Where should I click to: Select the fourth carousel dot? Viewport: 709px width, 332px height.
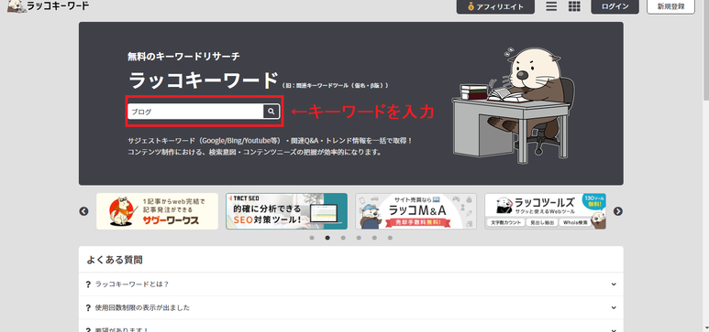click(359, 238)
